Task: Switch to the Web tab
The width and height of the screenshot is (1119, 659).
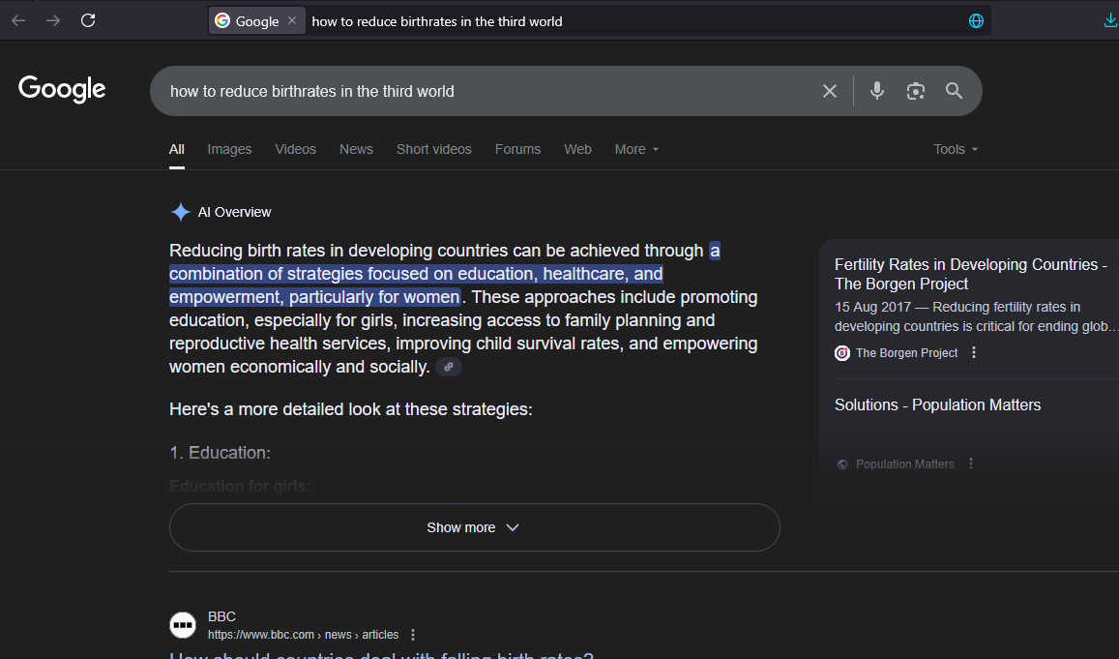Action: pos(578,149)
